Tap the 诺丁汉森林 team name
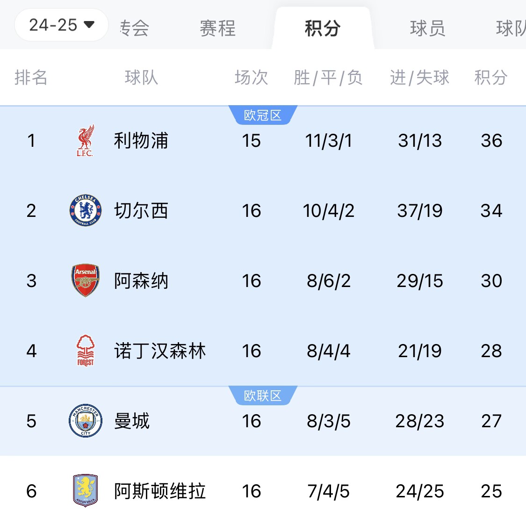Screen dimensions: 526x517 click(x=159, y=351)
